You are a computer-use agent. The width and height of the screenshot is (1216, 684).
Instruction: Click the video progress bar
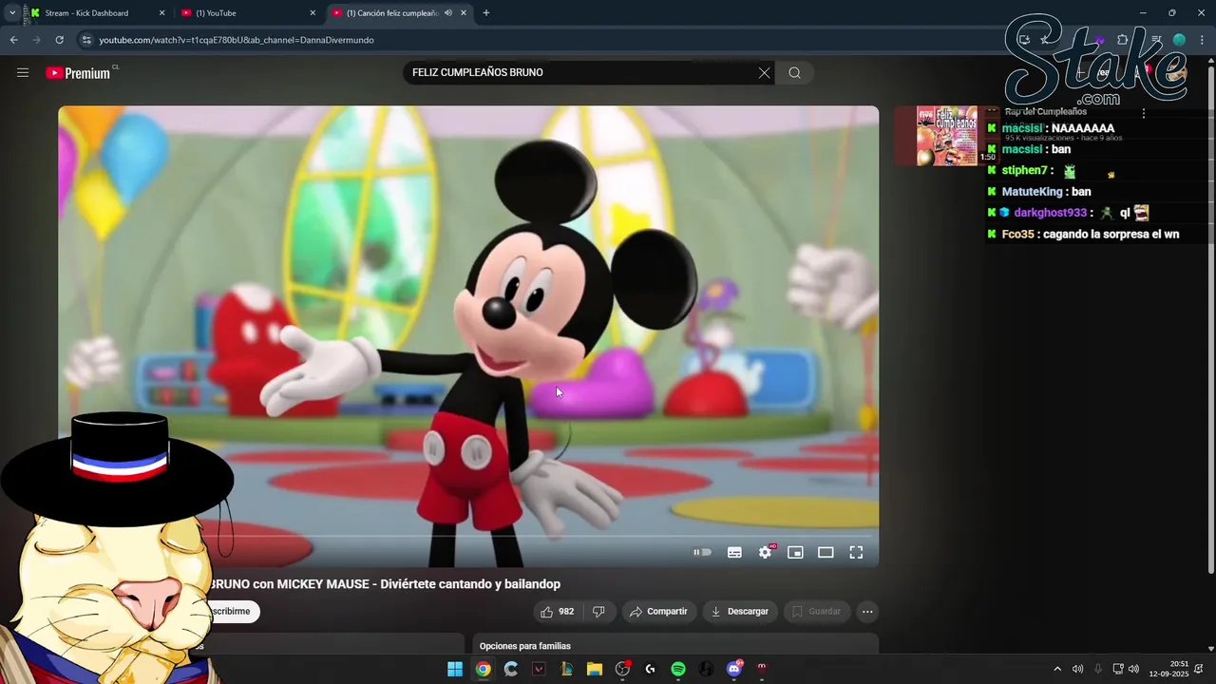click(468, 537)
